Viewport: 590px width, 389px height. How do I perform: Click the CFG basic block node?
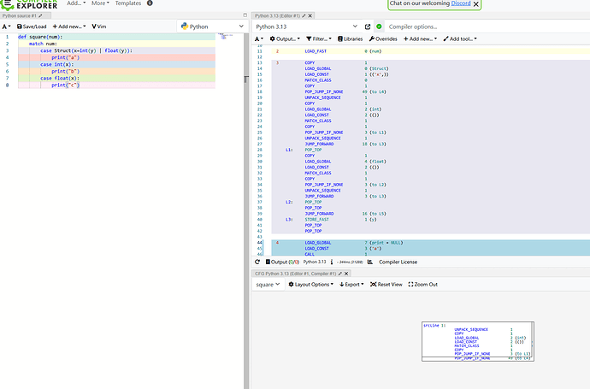478,342
